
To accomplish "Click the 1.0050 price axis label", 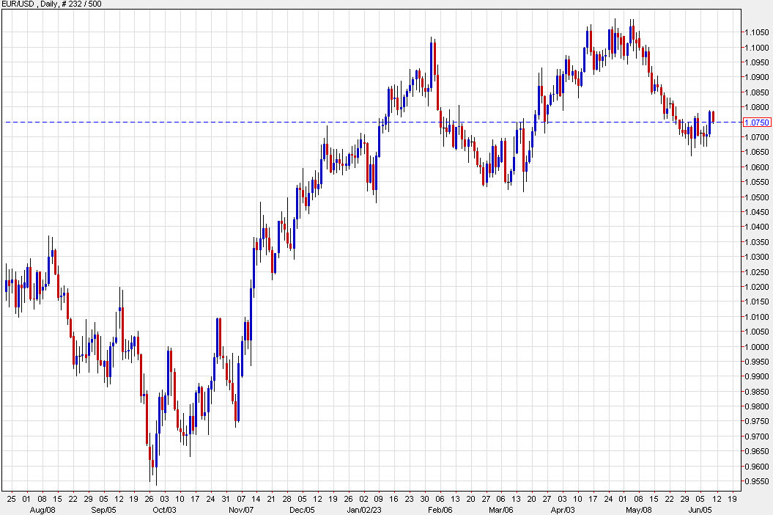I will [x=757, y=332].
